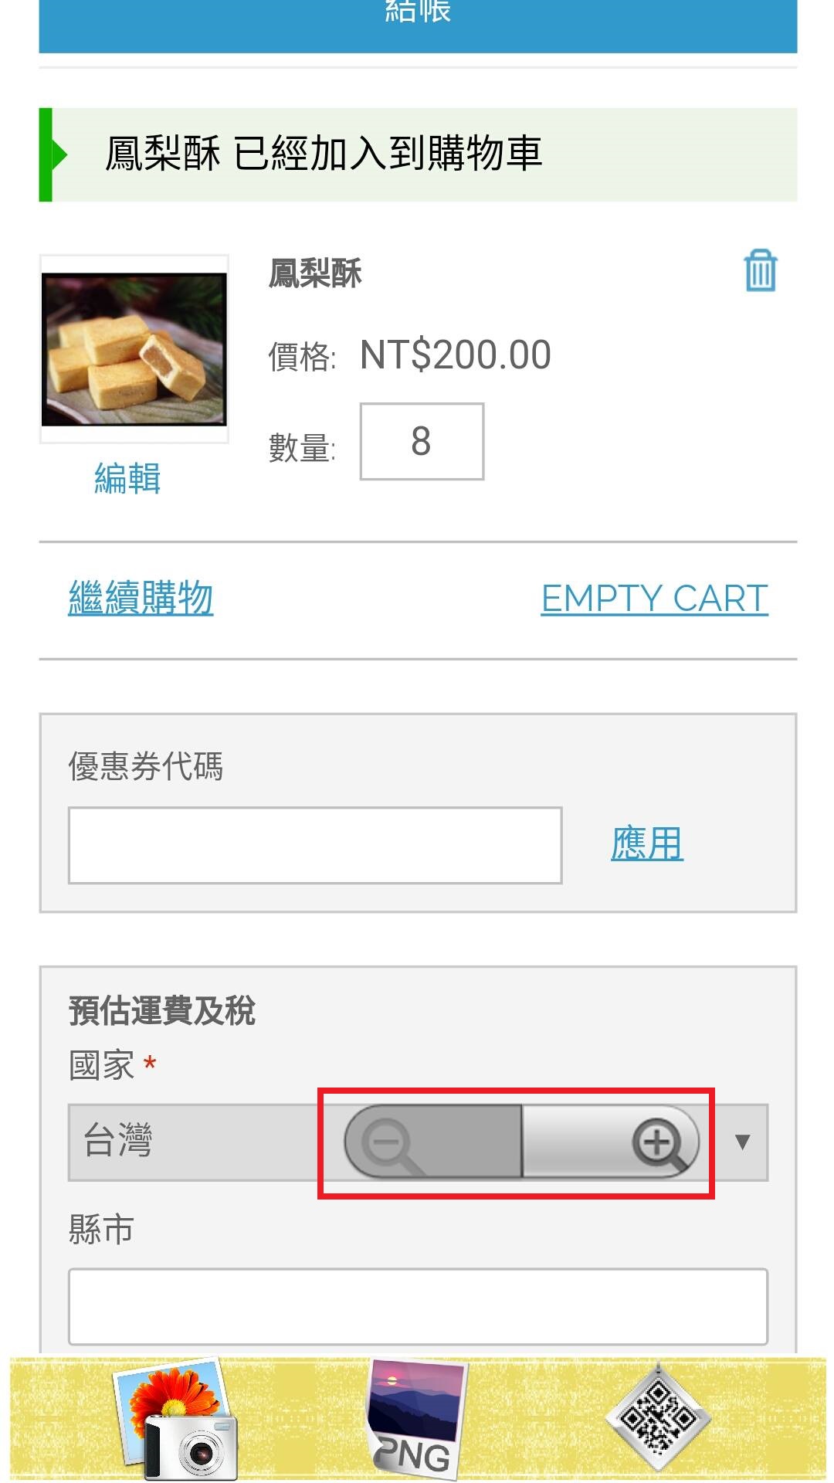Tap the 鳳梨酥 product thumbnail
Image resolution: width=834 pixels, height=1483 pixels.
[134, 349]
